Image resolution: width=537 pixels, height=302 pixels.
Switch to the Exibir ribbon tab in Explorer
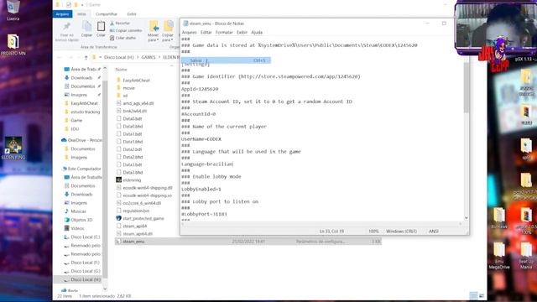coord(132,14)
